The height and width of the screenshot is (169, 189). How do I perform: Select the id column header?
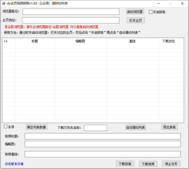[9, 41]
